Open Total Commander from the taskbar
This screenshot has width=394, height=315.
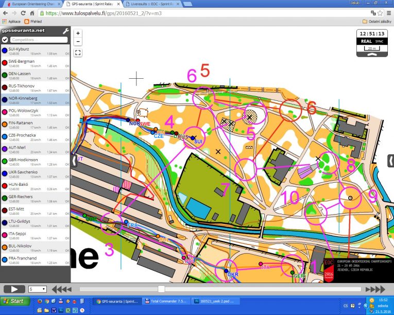[166, 301]
